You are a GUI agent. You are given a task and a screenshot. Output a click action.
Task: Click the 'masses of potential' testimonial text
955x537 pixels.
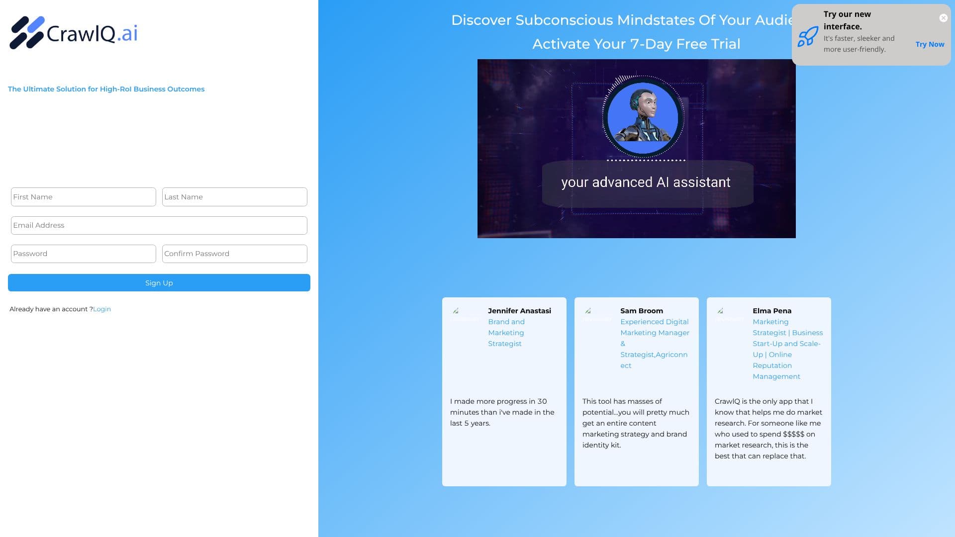(636, 423)
